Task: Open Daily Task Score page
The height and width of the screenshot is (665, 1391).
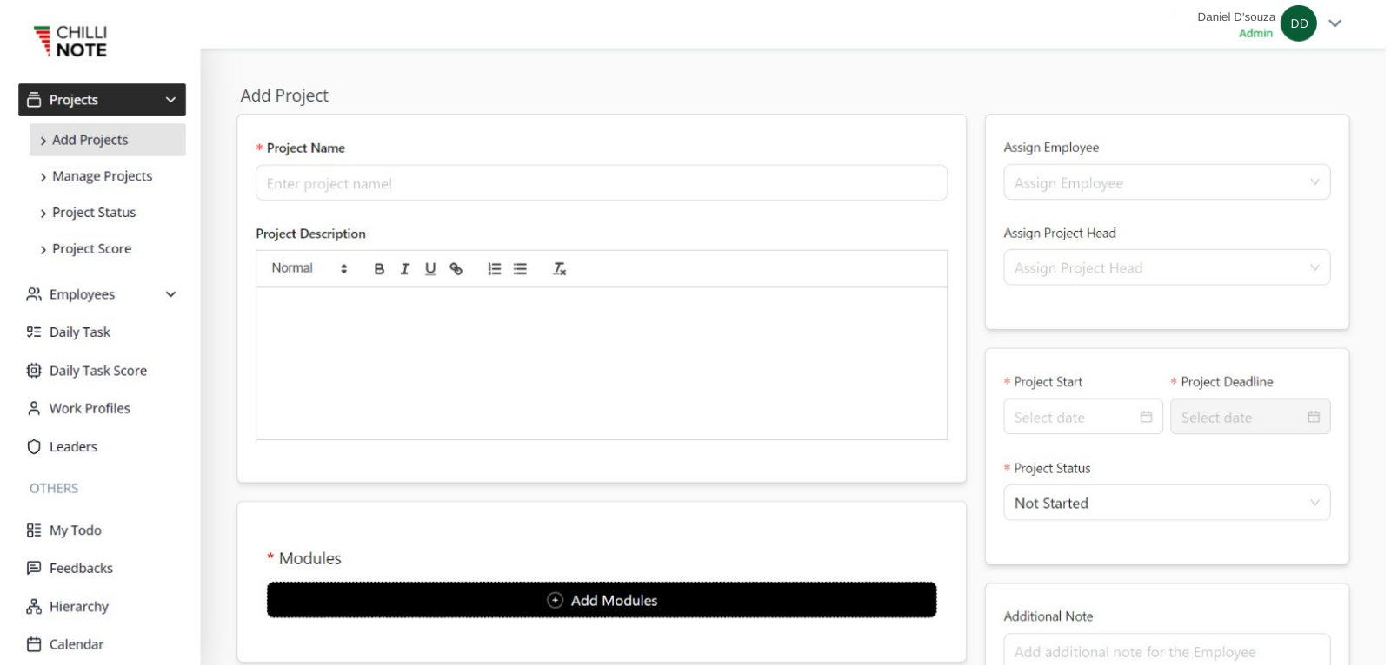Action: click(x=97, y=371)
